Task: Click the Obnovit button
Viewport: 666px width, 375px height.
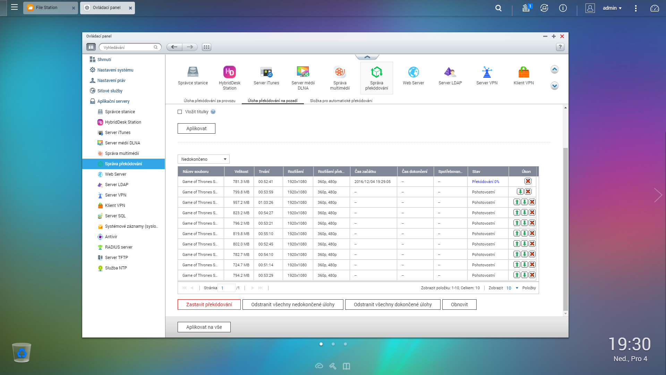Action: click(459, 305)
